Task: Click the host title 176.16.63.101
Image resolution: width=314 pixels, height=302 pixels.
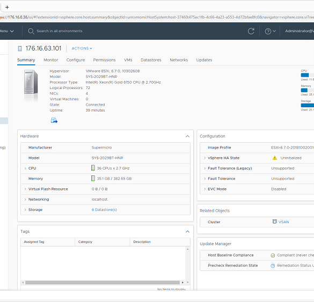Action: [43, 48]
